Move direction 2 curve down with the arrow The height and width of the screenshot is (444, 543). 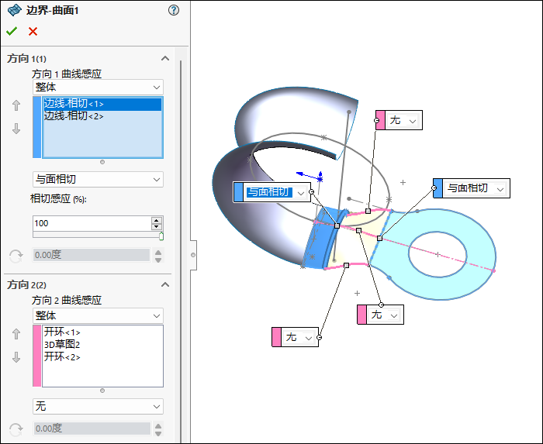16,357
